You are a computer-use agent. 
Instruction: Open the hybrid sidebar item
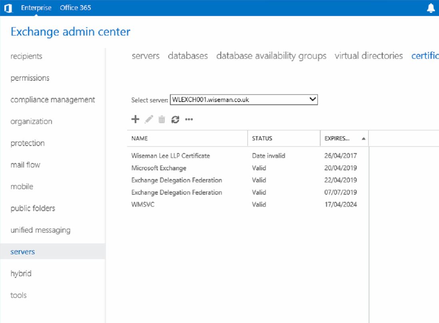tap(21, 273)
